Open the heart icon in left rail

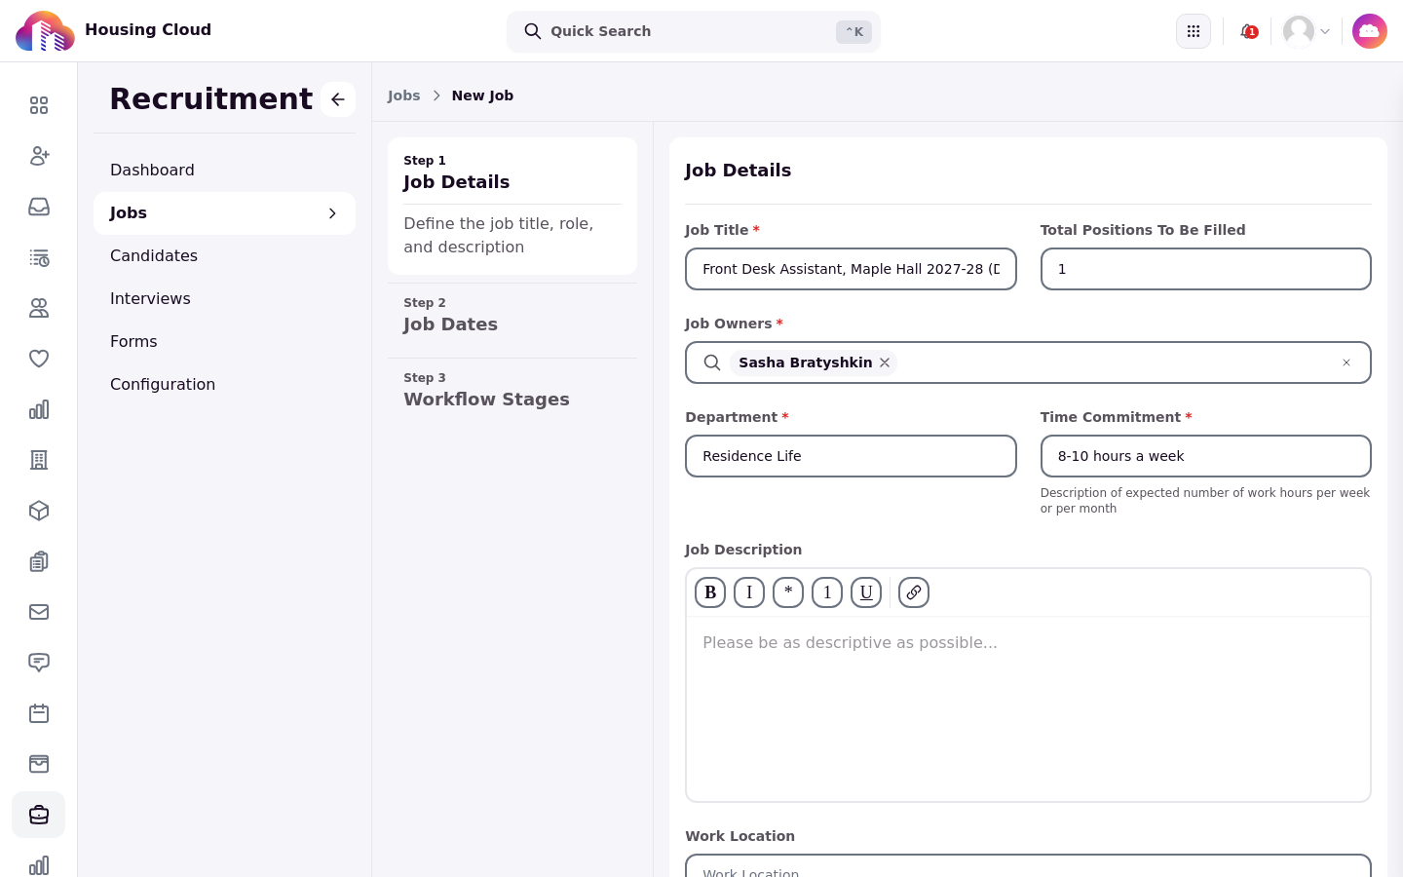[39, 359]
